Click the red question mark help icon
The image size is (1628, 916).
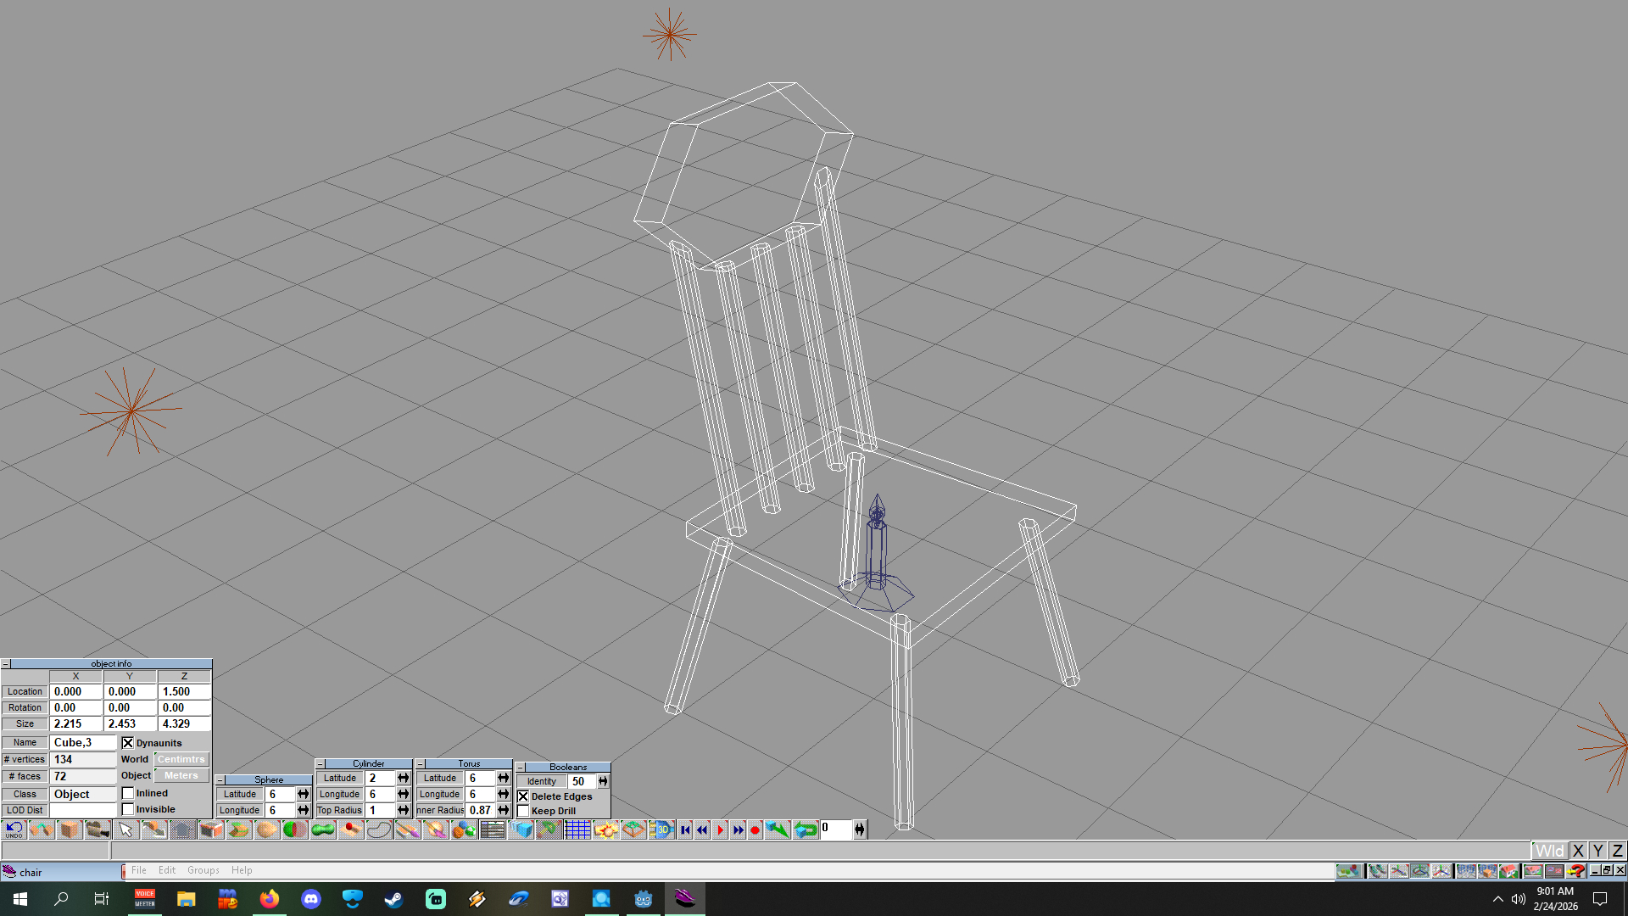point(1575,870)
